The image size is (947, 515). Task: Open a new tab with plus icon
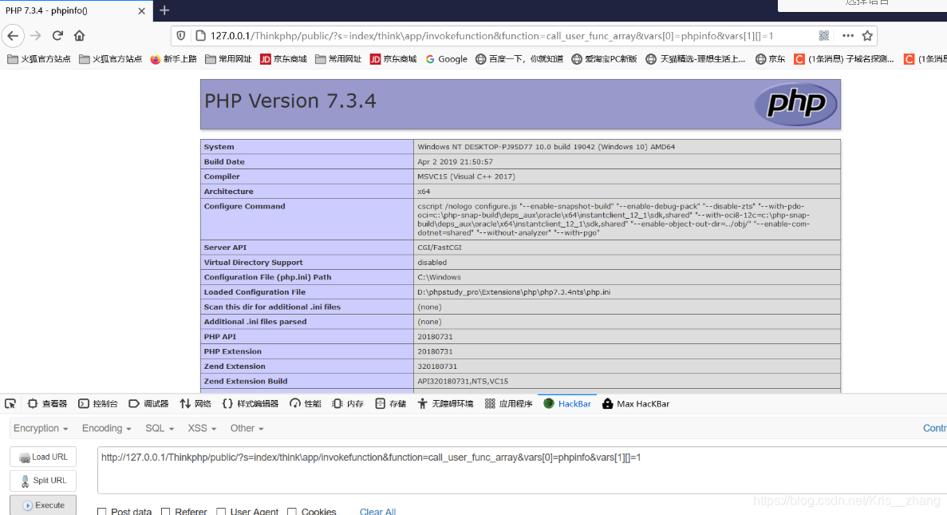164,10
